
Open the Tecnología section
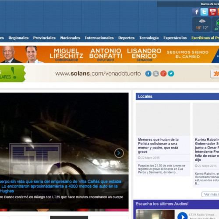pos(149,38)
